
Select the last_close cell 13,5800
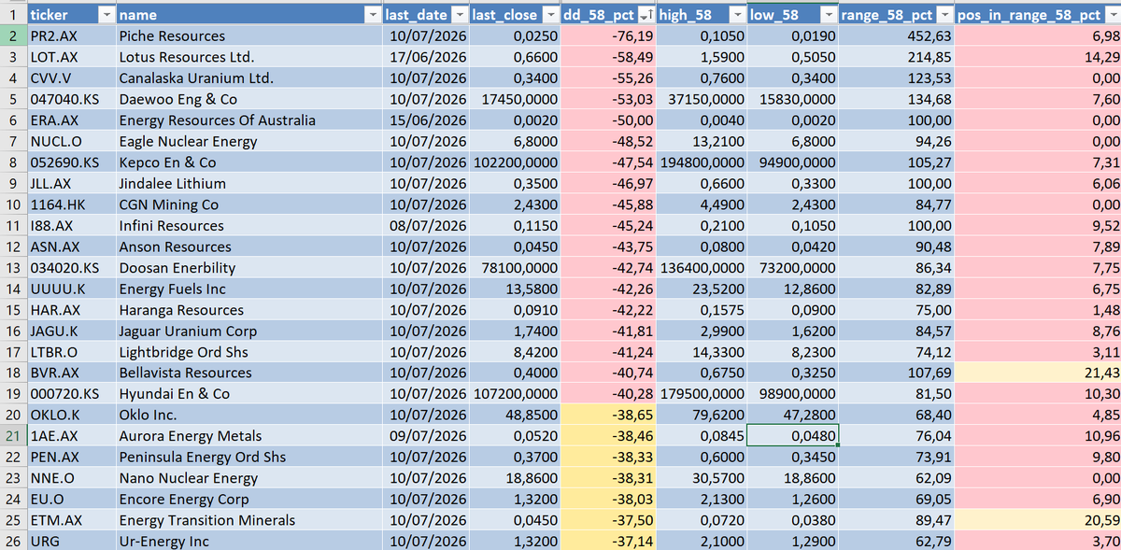(x=515, y=289)
